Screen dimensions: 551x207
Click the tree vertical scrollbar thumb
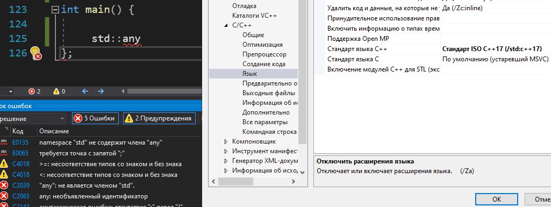[303, 72]
